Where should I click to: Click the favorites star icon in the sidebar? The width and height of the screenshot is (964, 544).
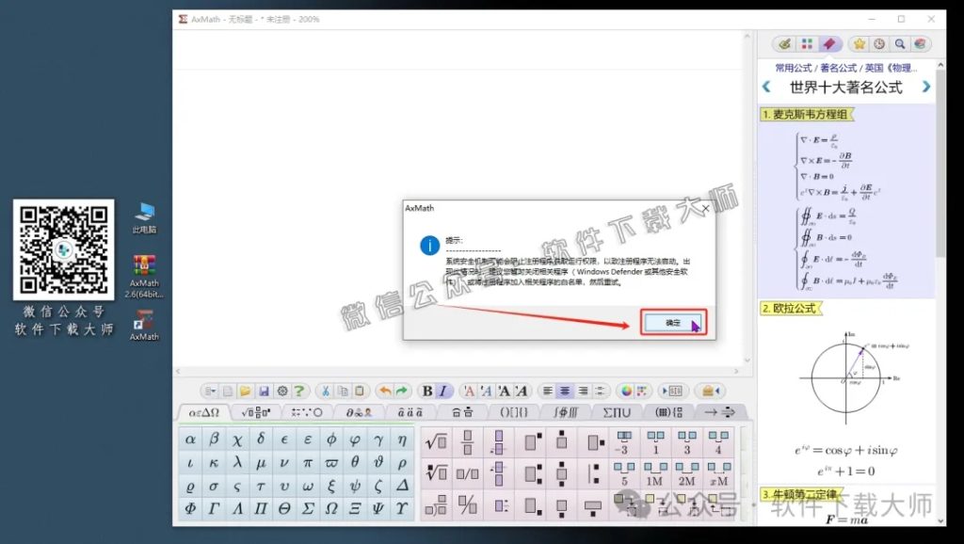coord(860,43)
